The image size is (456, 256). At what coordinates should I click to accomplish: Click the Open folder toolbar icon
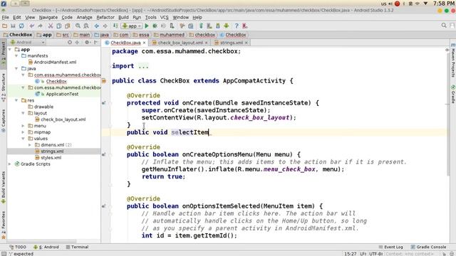coord(5,26)
